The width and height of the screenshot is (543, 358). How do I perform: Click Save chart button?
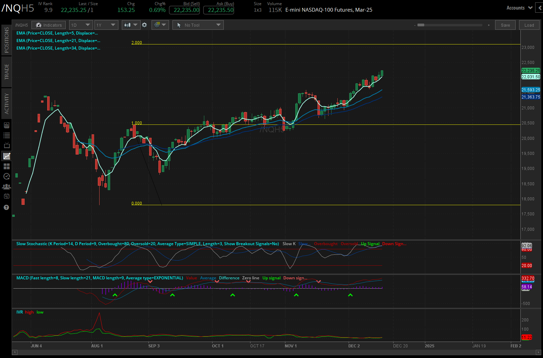[x=505, y=25]
